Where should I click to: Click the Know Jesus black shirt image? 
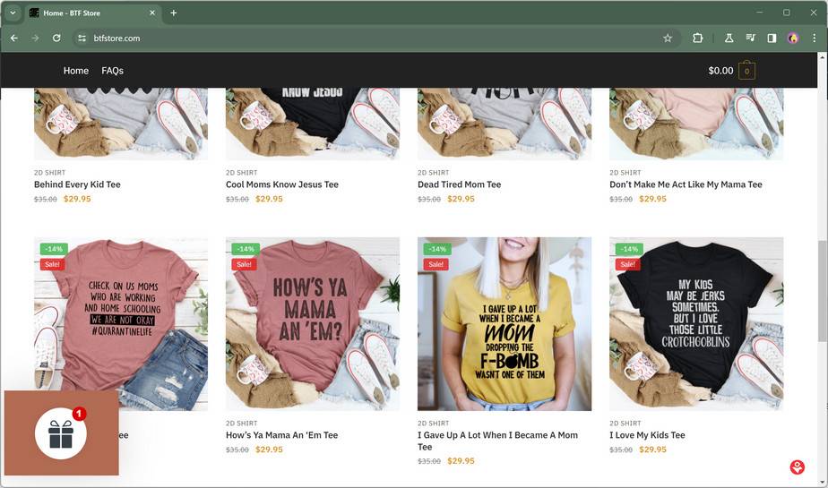pos(313,124)
